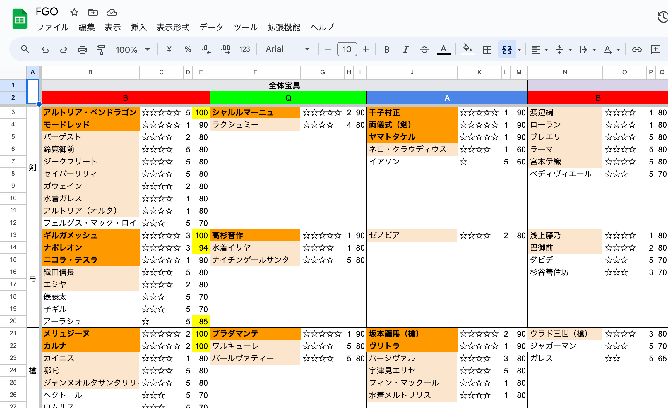Increase font size with plus button
Screen dimensions: 668x408
tap(365, 49)
